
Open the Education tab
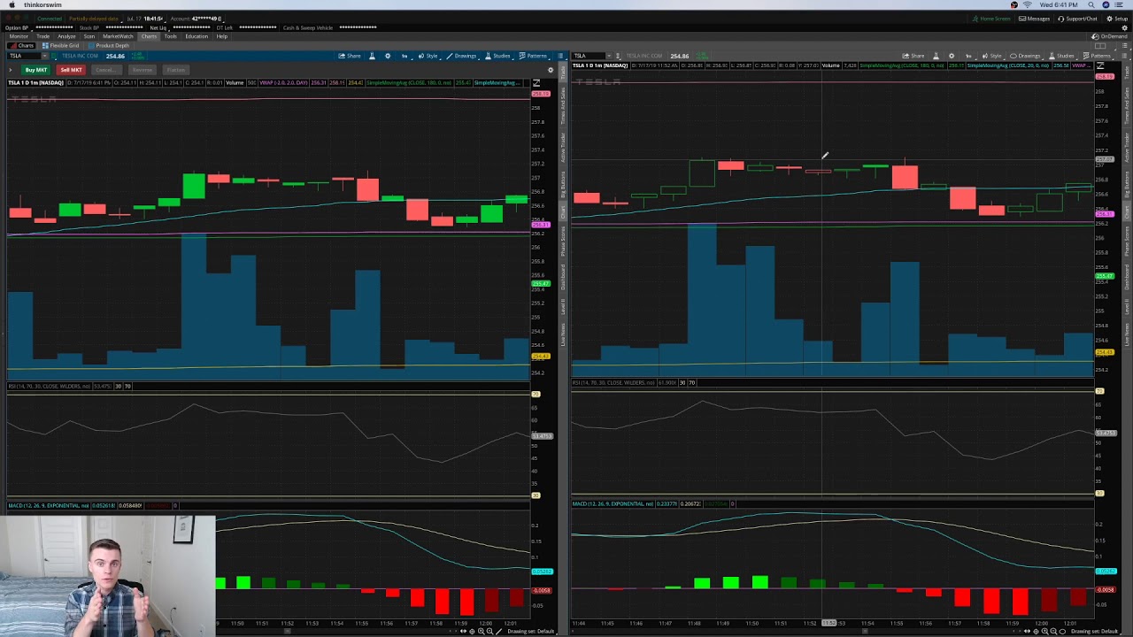[x=197, y=36]
